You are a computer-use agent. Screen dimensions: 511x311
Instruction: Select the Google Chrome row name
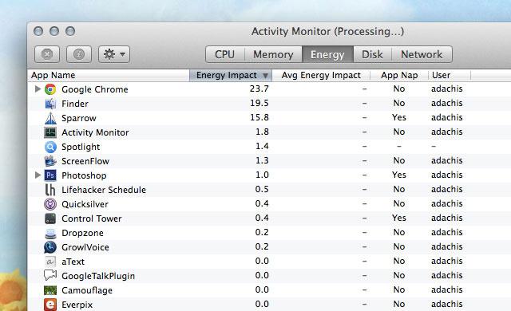[95, 89]
